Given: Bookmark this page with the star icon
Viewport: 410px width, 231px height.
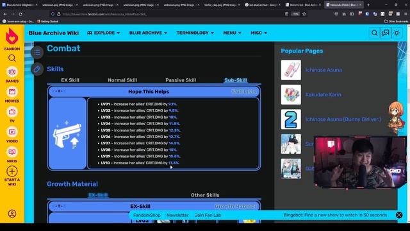Looking at the screenshot, I should [304, 14].
